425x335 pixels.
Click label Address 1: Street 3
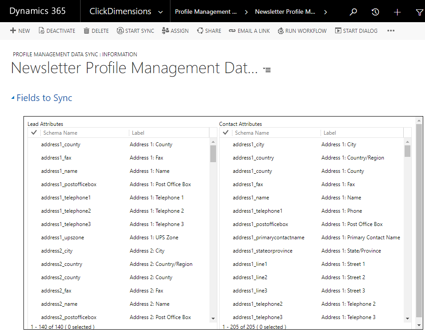[x=343, y=291]
